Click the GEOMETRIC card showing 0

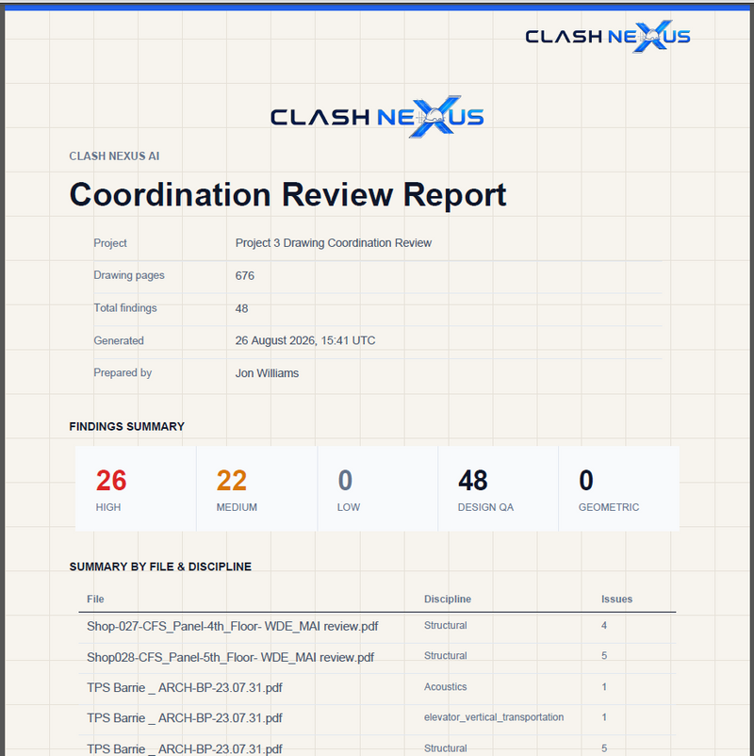point(619,488)
